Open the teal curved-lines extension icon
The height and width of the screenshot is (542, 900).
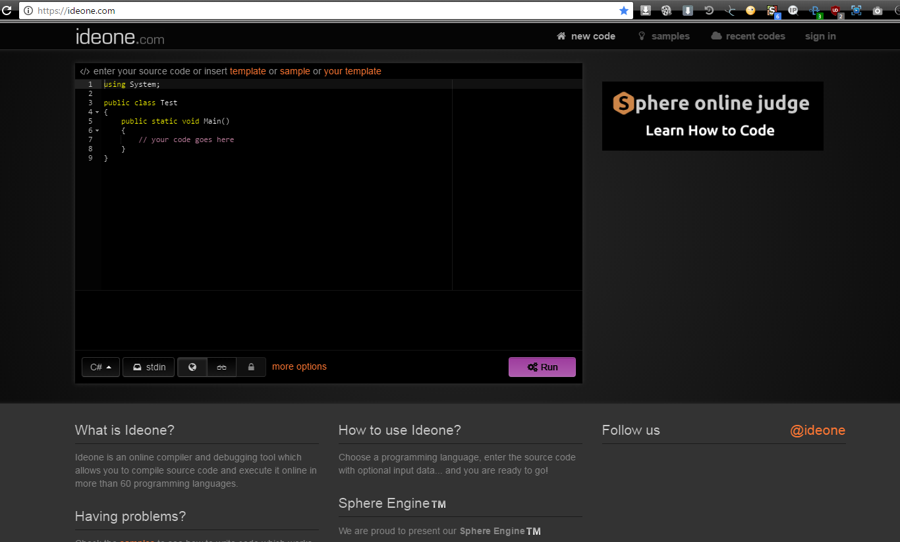[729, 11]
